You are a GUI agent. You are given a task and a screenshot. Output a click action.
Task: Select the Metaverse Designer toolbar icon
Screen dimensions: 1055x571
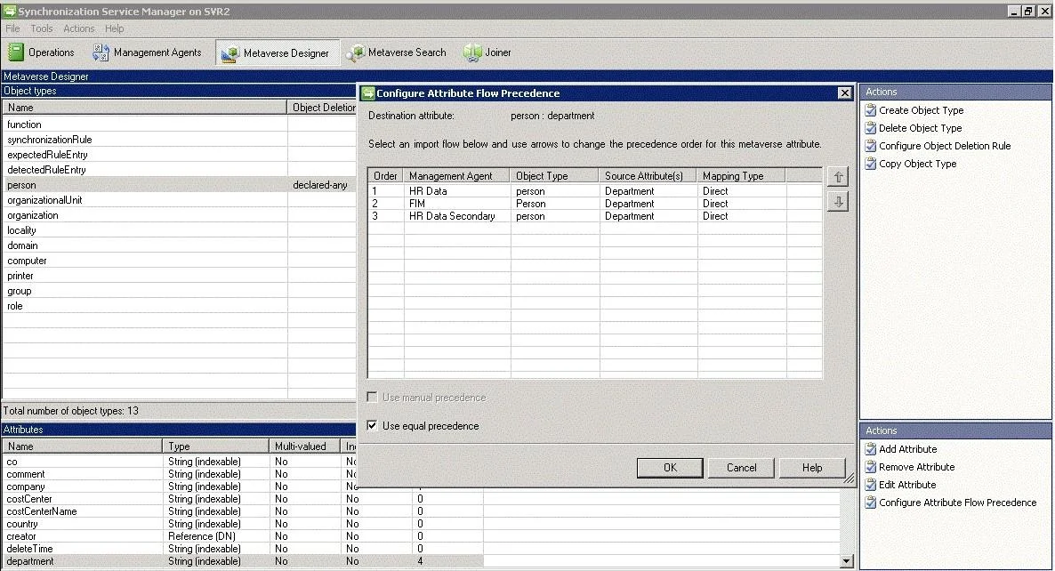pos(230,53)
